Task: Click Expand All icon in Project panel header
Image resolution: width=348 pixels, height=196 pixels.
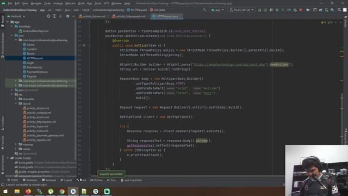Action: [54, 16]
